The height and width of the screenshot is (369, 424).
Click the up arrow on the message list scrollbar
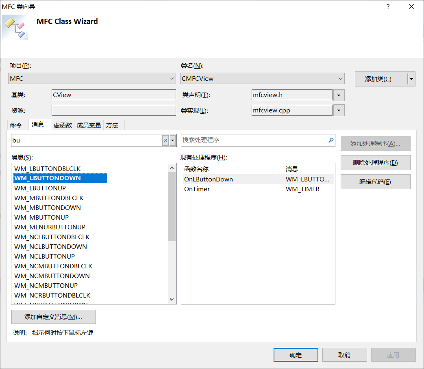click(x=172, y=167)
